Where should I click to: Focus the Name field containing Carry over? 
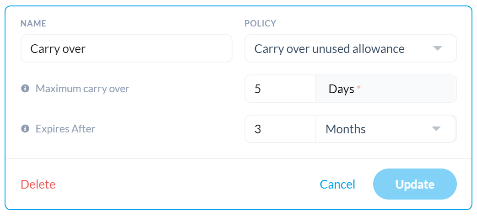pyautogui.click(x=126, y=48)
